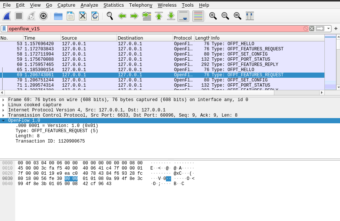Open recent display filters dropdown
Image resolution: width=340 pixels, height=221 pixels.
[328, 29]
